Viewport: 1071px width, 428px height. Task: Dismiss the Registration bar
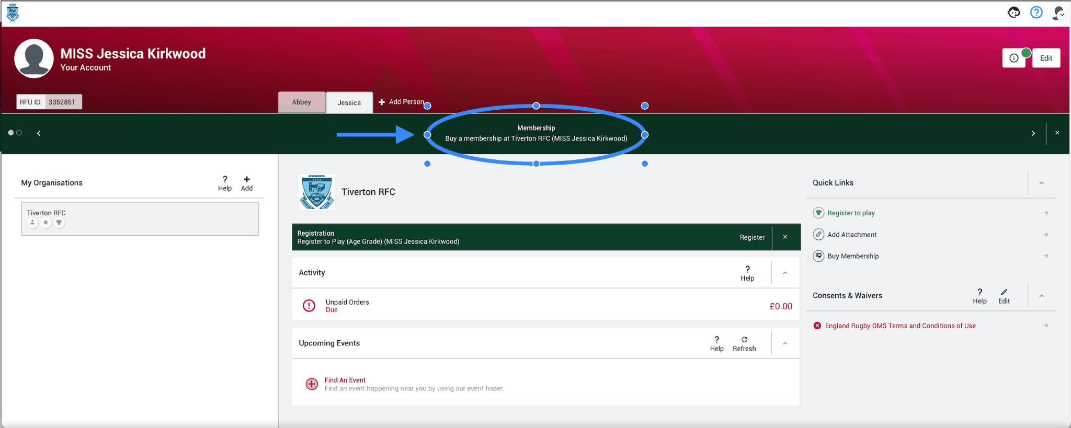(785, 237)
